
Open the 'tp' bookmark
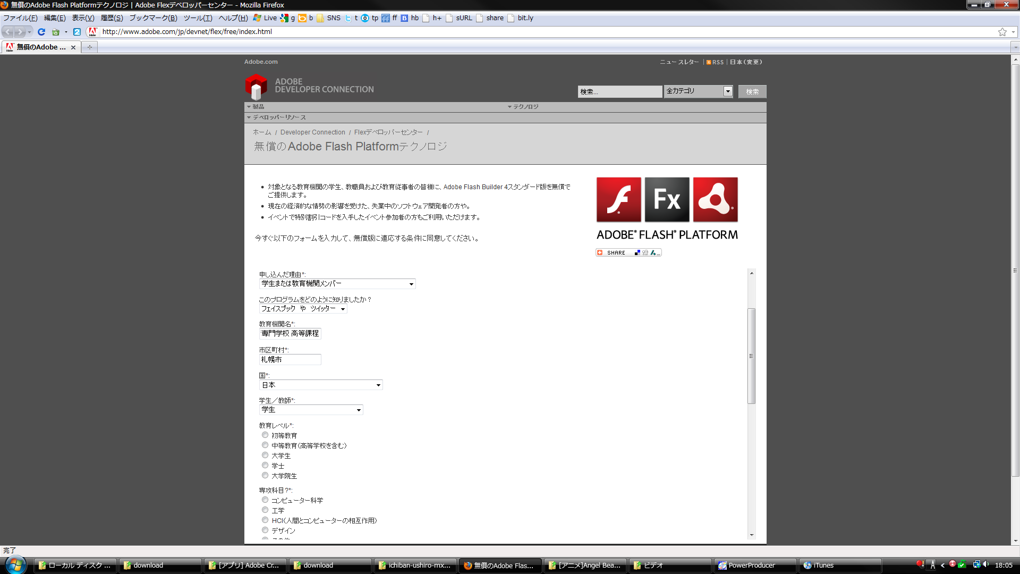click(x=370, y=18)
